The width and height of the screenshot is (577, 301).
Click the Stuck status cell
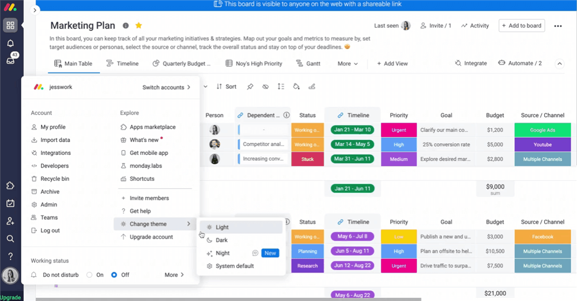(x=308, y=159)
